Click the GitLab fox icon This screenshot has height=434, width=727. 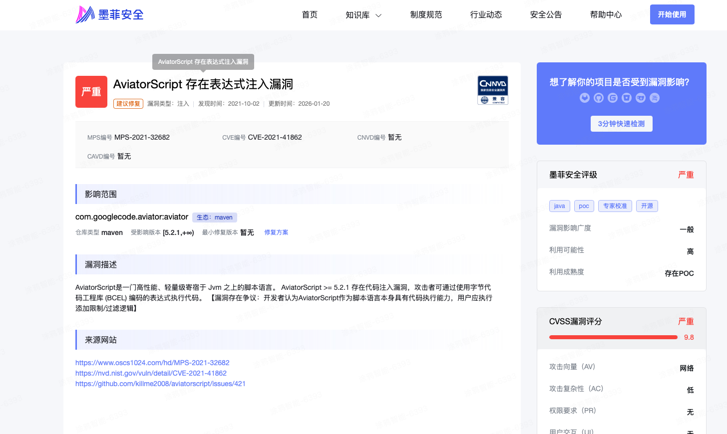[x=585, y=98]
